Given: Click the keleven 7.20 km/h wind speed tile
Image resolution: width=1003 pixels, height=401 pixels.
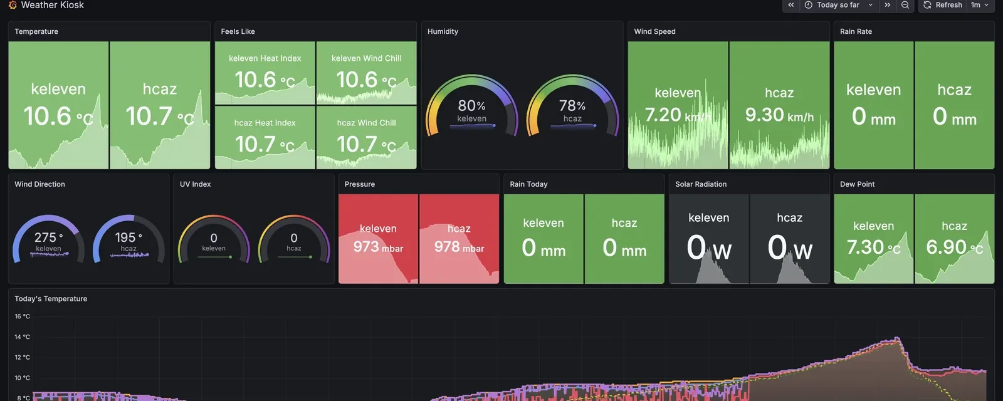Looking at the screenshot, I should [678, 105].
